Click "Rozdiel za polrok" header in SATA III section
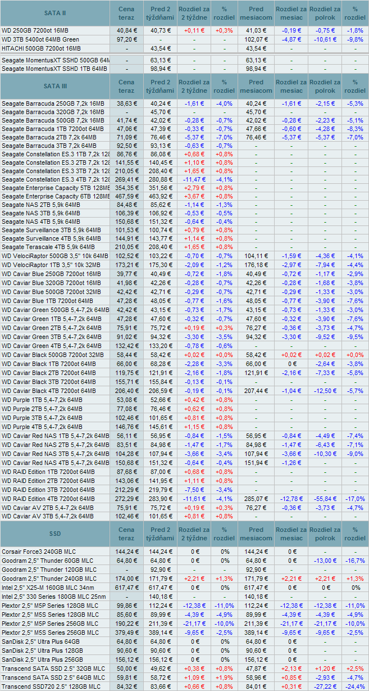This screenshot has height=691, width=369. coord(325,86)
